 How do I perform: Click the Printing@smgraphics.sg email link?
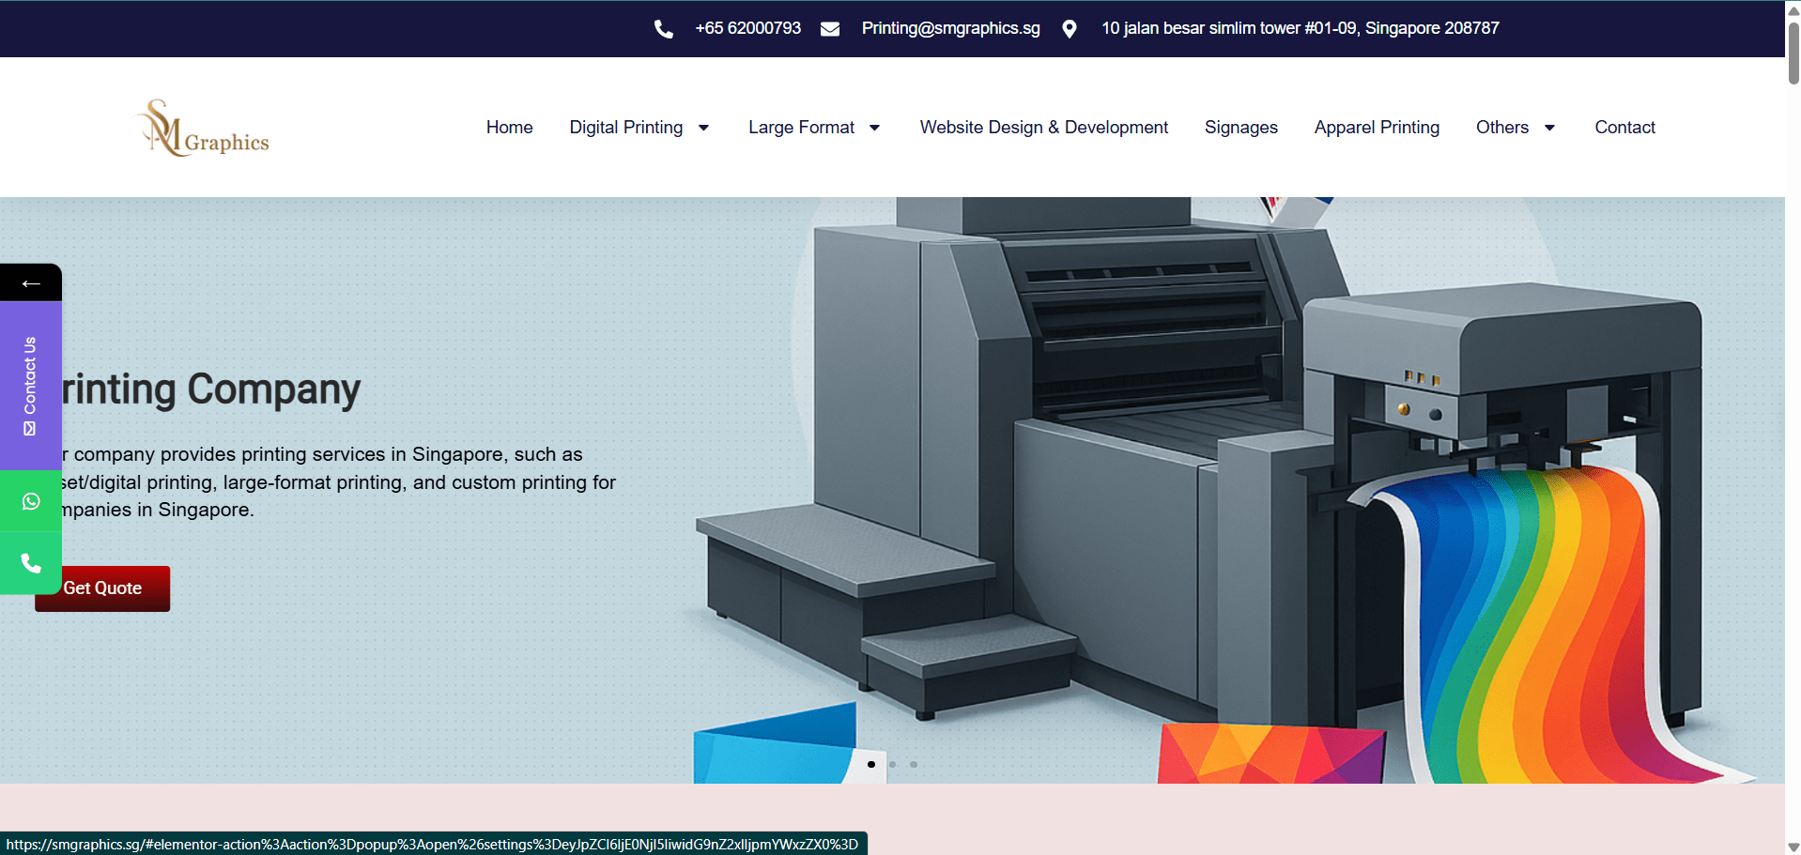click(950, 28)
